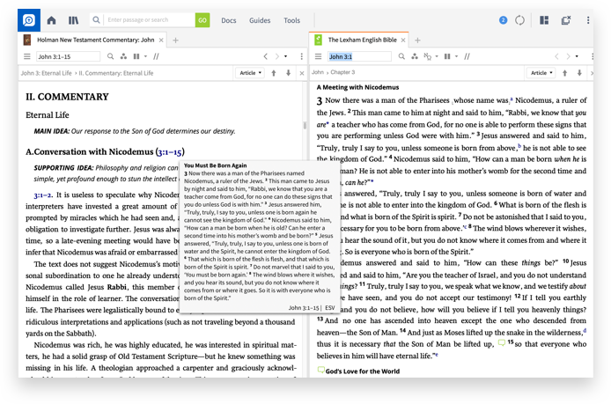Go forward in commentary history
The image size is (611, 404).
pyautogui.click(x=277, y=56)
